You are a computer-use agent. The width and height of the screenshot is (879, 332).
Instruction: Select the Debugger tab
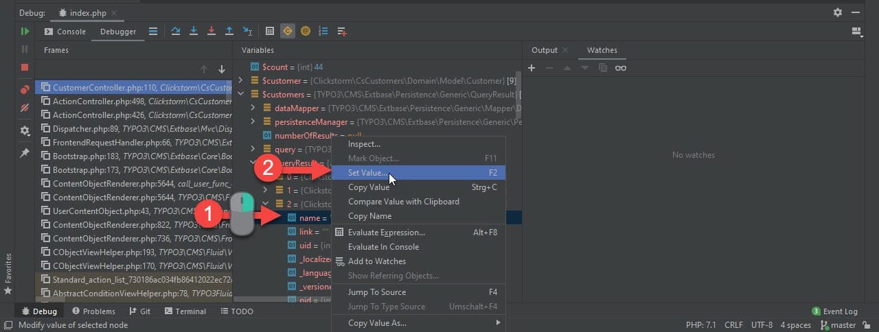coord(118,32)
